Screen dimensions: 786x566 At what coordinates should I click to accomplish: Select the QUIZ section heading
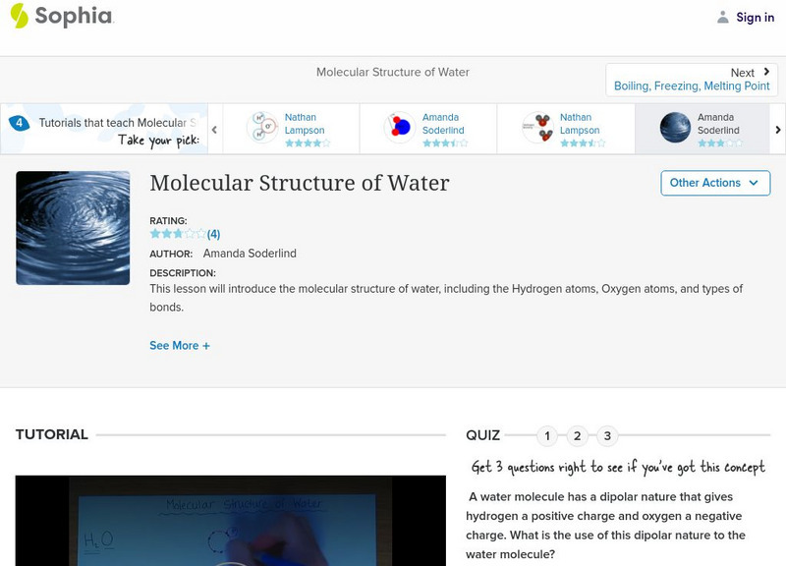(x=485, y=433)
